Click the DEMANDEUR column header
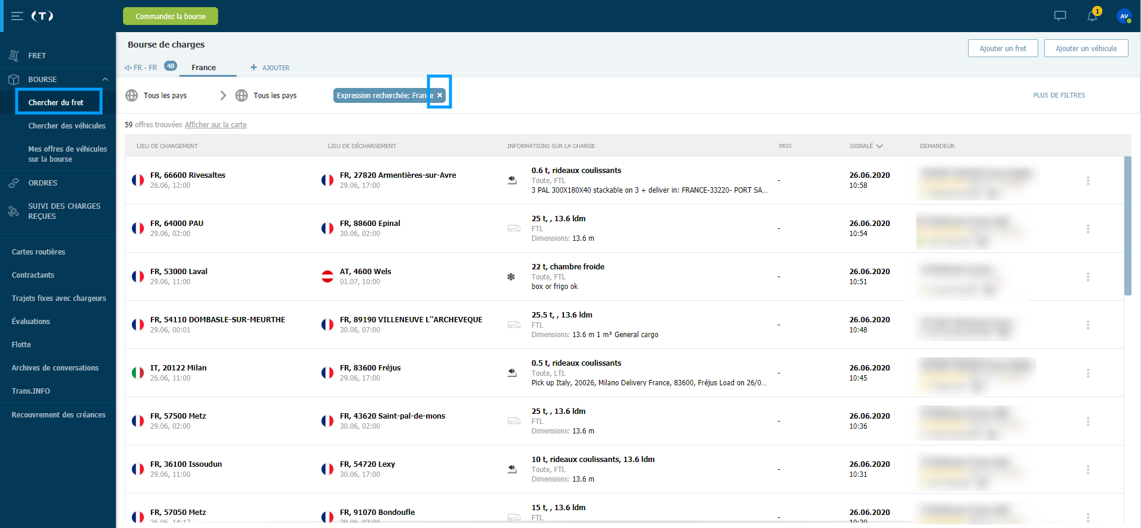 click(937, 146)
